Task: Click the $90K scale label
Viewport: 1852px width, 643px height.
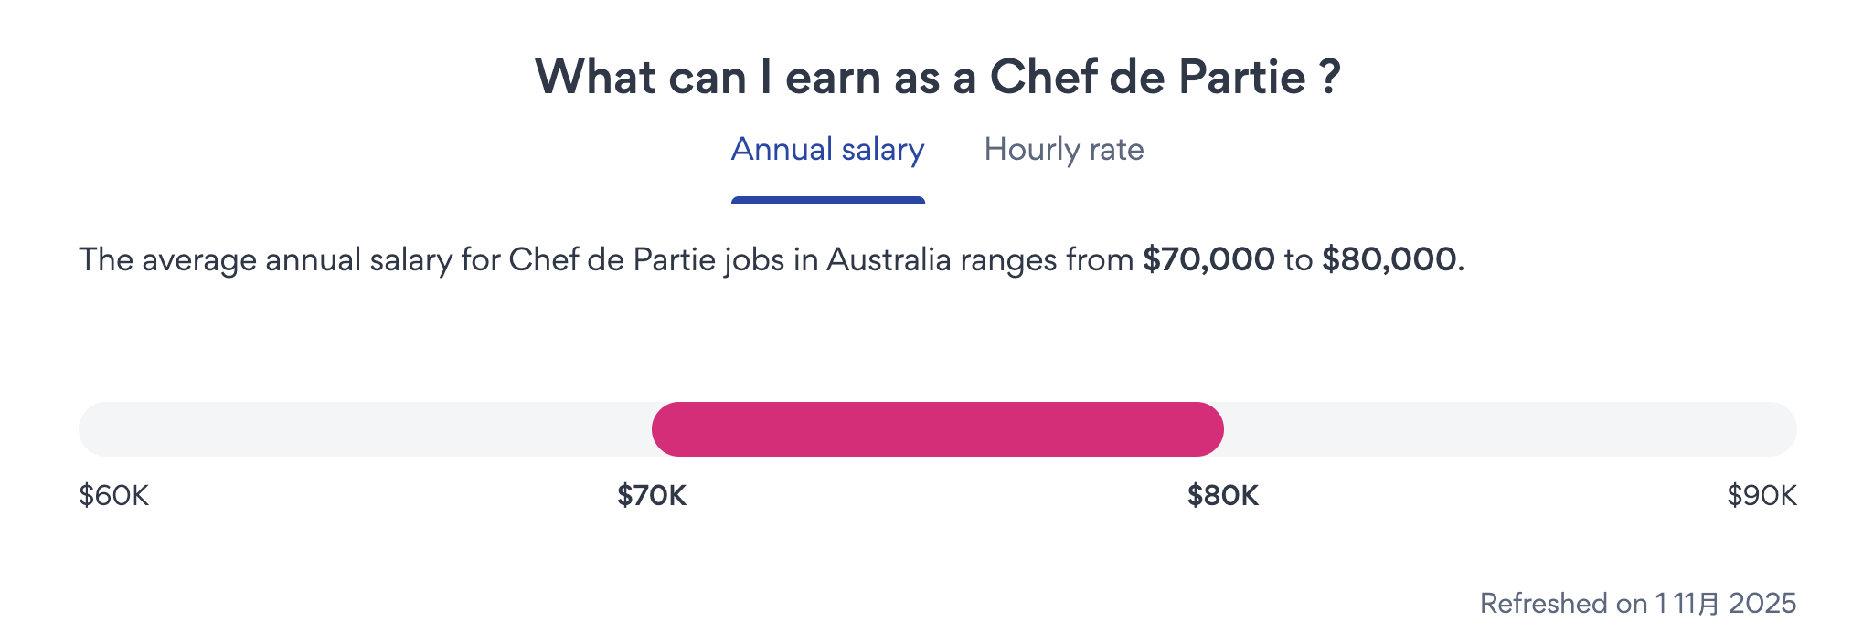Action: point(1762,496)
